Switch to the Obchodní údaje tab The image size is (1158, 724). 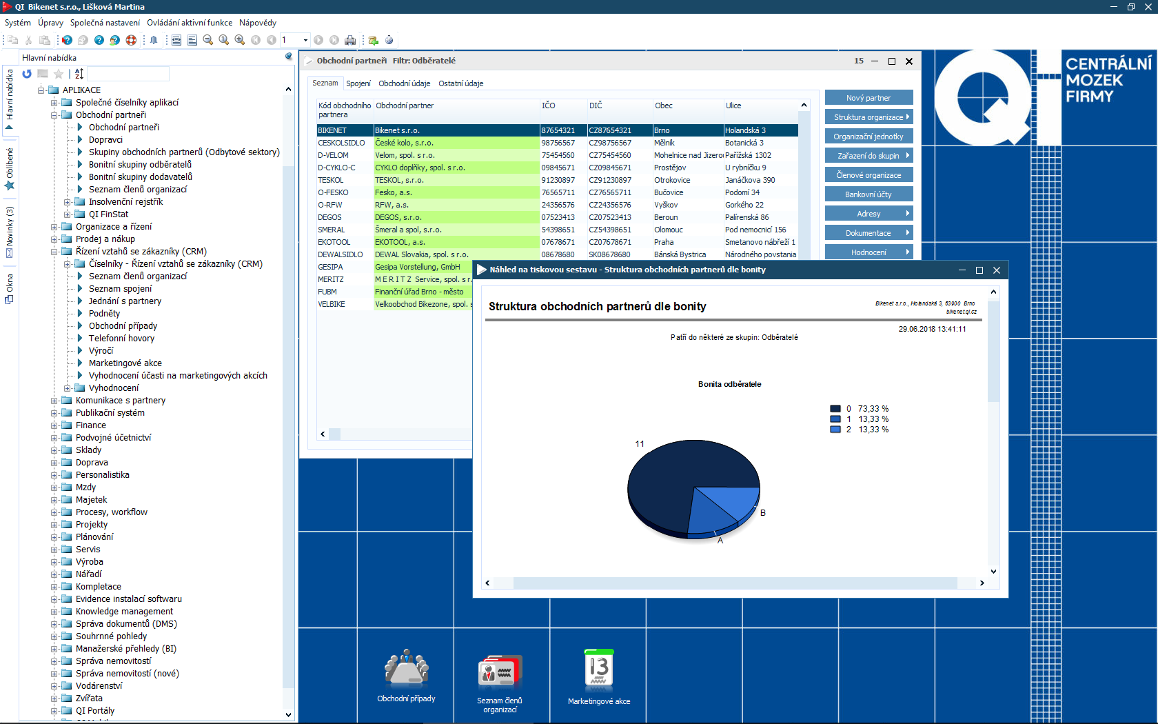[x=404, y=83]
